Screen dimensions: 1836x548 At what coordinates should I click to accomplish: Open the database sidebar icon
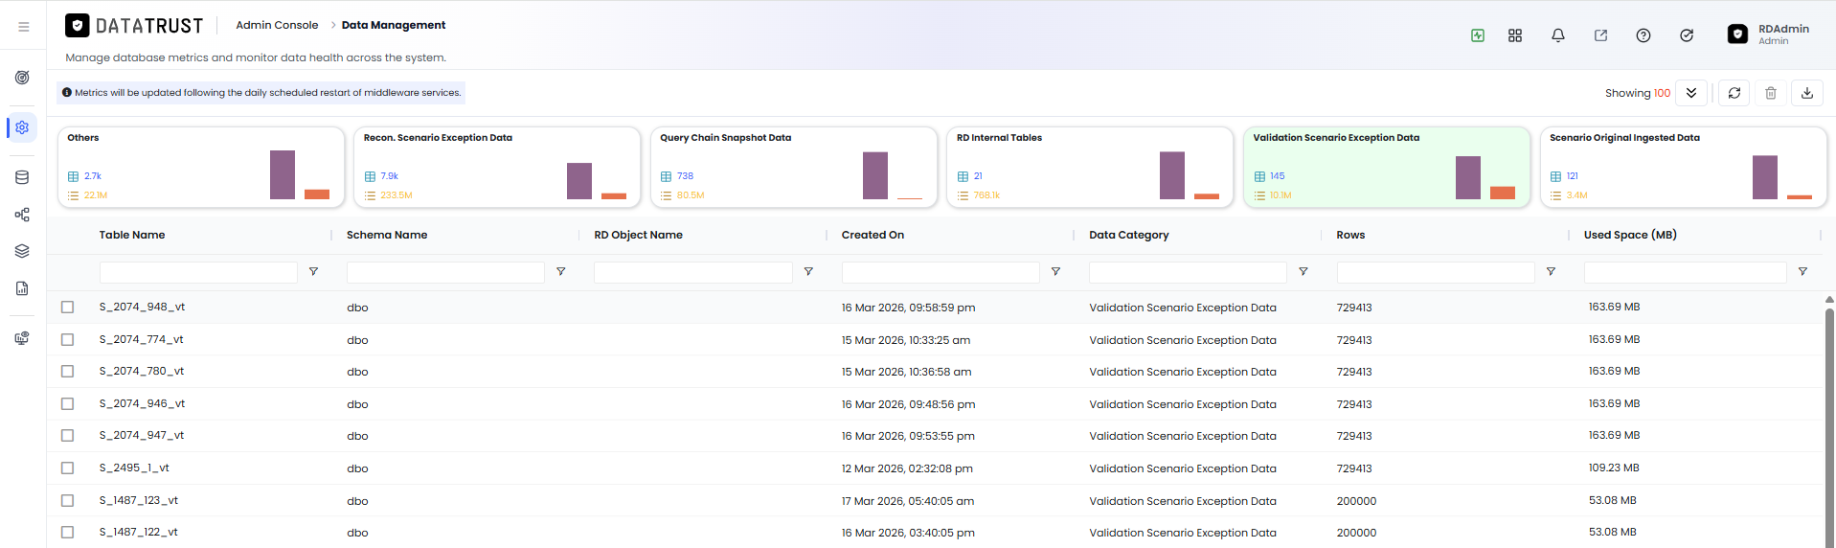(22, 177)
